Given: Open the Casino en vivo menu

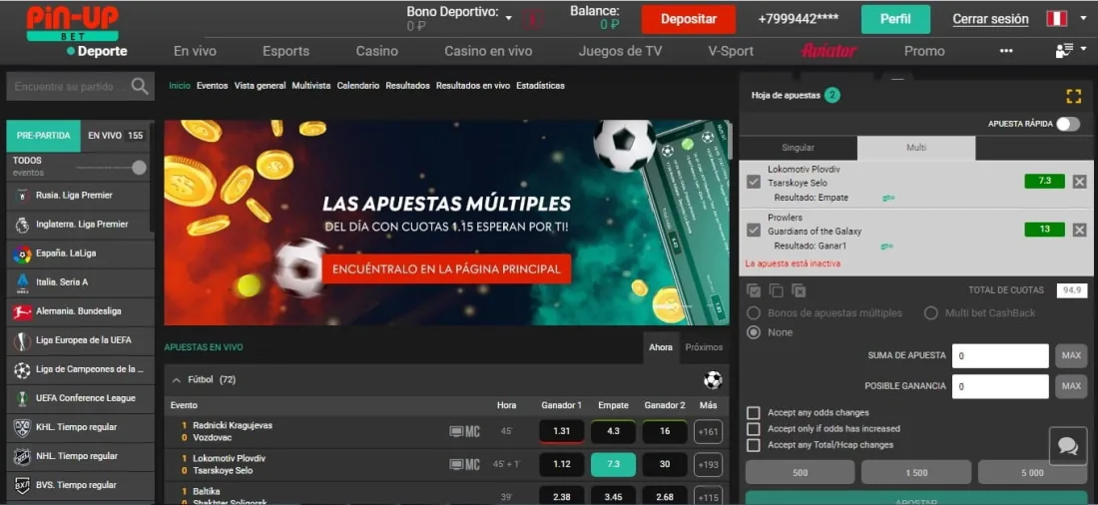Looking at the screenshot, I should coord(488,51).
